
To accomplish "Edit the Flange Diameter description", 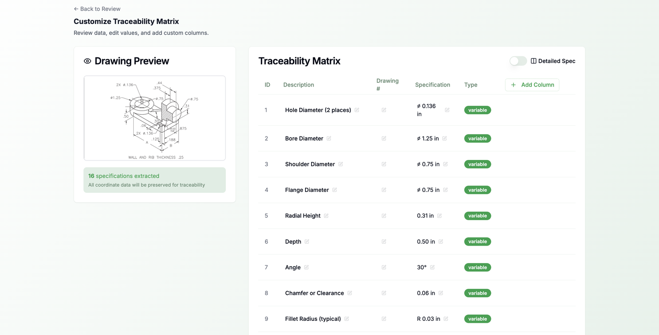I will point(335,190).
